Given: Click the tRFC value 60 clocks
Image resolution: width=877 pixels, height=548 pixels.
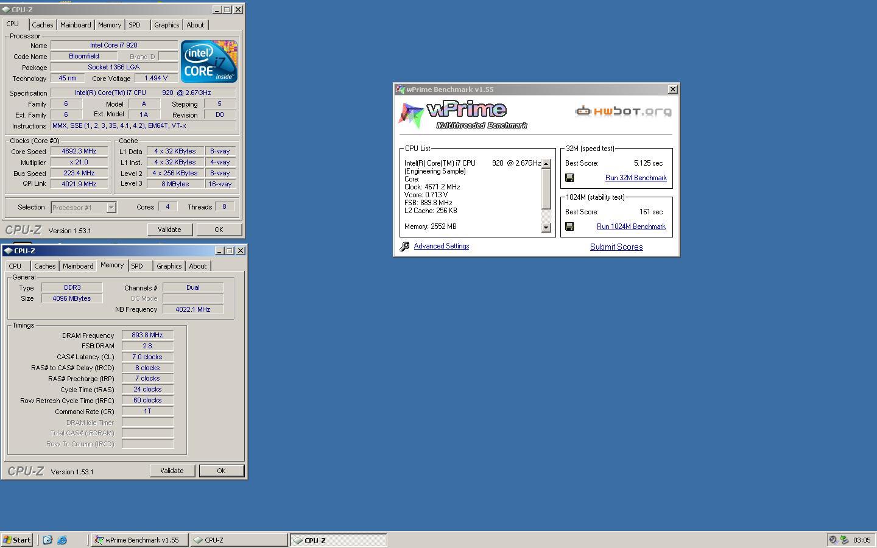Looking at the screenshot, I should 147,401.
